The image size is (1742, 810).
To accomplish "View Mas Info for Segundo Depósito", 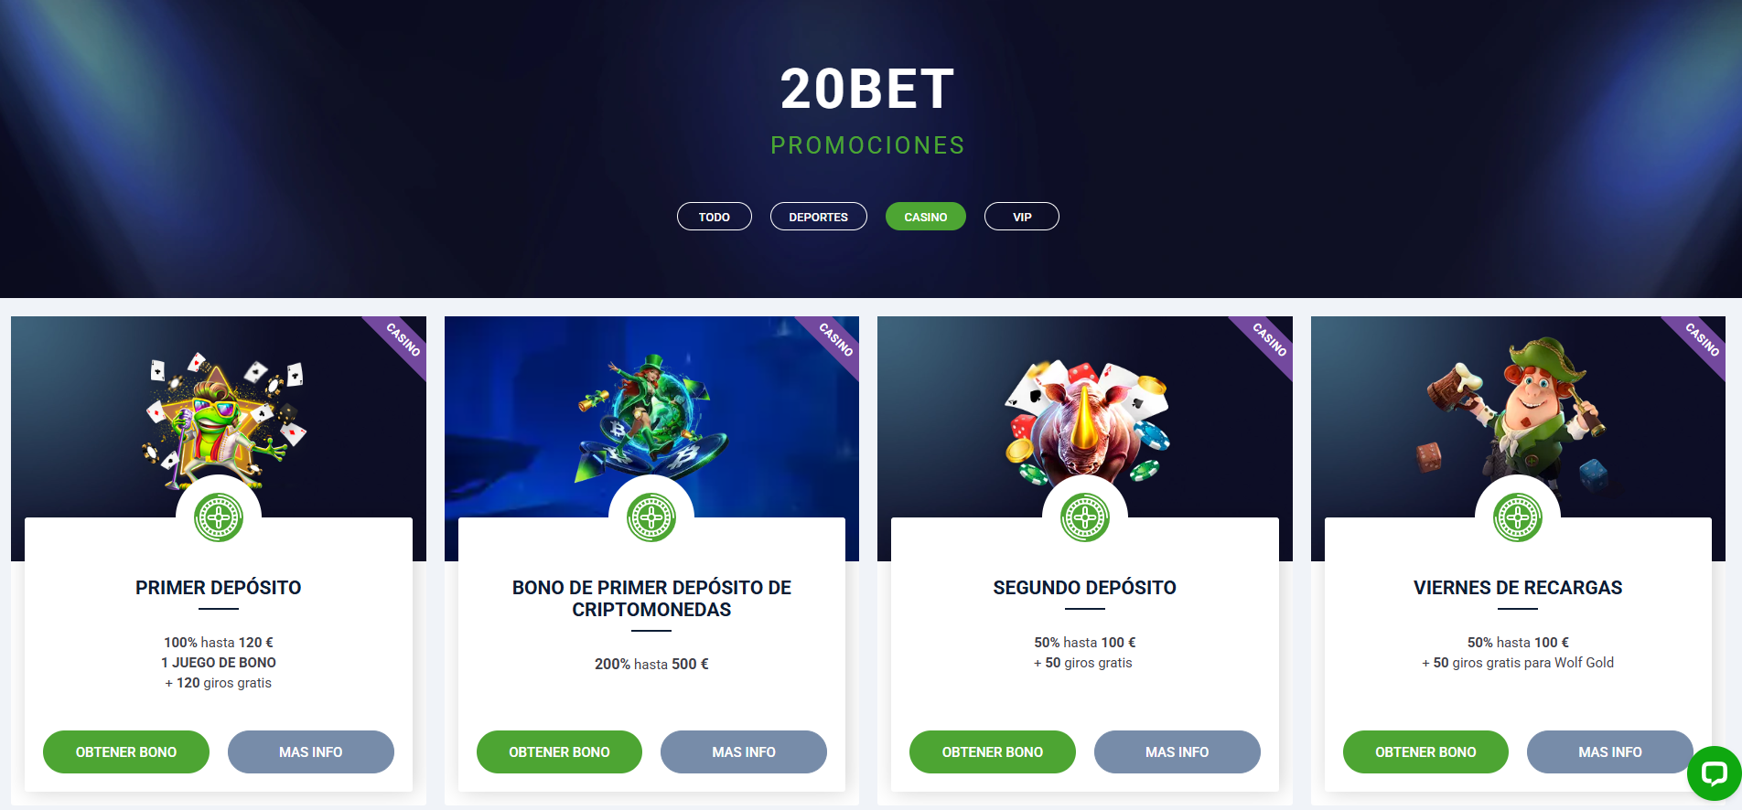I will pyautogui.click(x=1177, y=751).
